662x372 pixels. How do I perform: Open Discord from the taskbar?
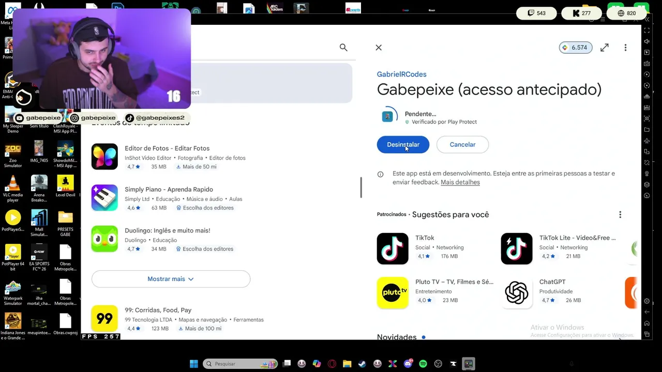[408, 364]
